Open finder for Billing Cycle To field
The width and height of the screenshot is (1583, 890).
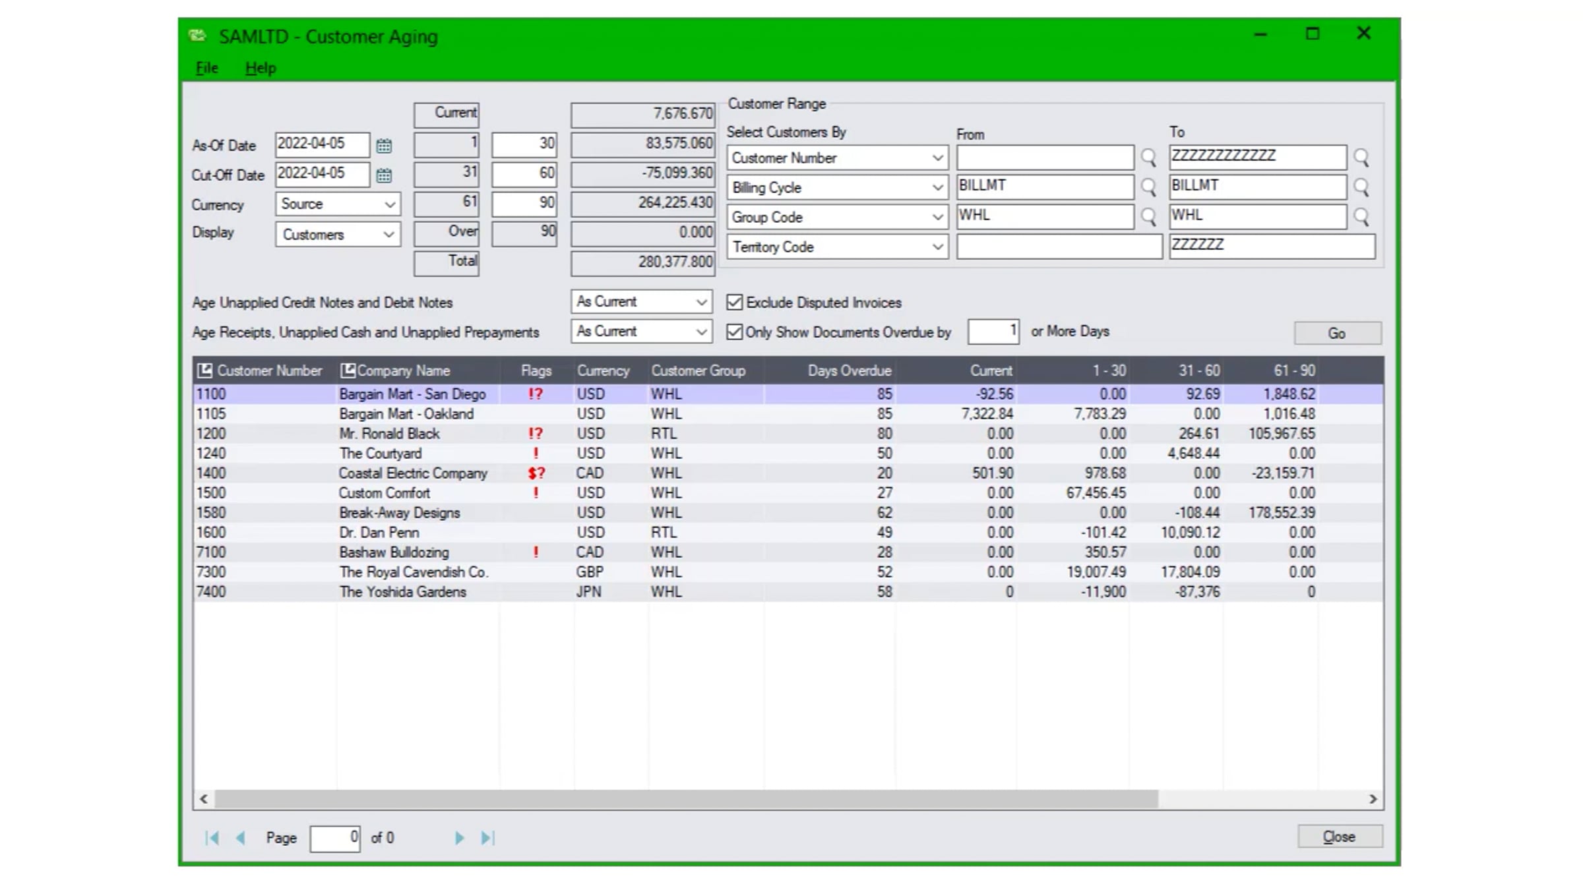(x=1361, y=187)
